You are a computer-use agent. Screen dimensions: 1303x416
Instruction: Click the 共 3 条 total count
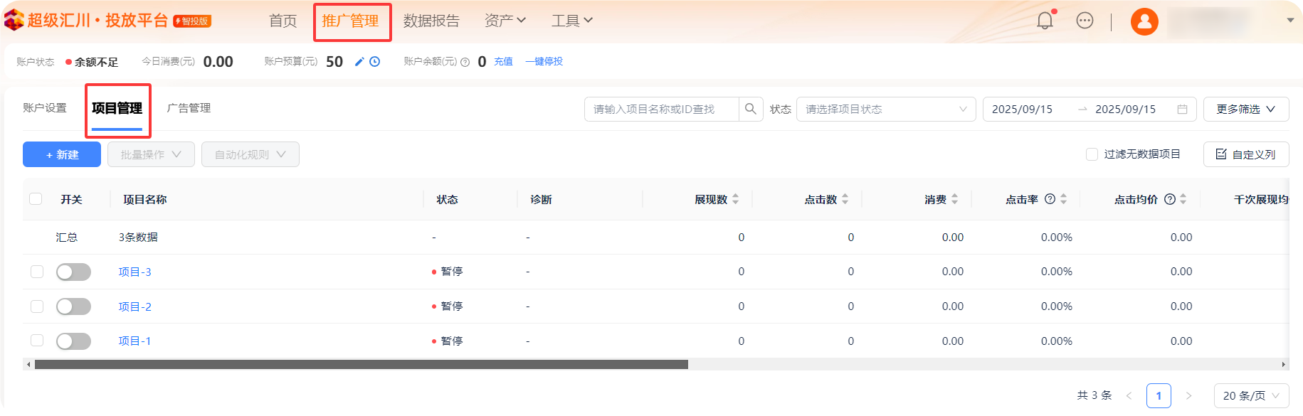click(x=1094, y=395)
